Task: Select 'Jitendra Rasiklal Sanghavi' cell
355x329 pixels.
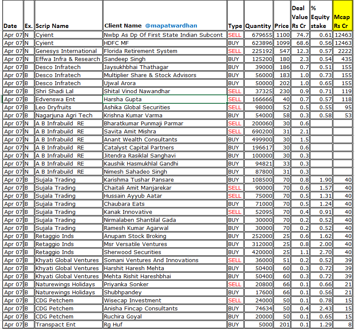Action: 165,156
